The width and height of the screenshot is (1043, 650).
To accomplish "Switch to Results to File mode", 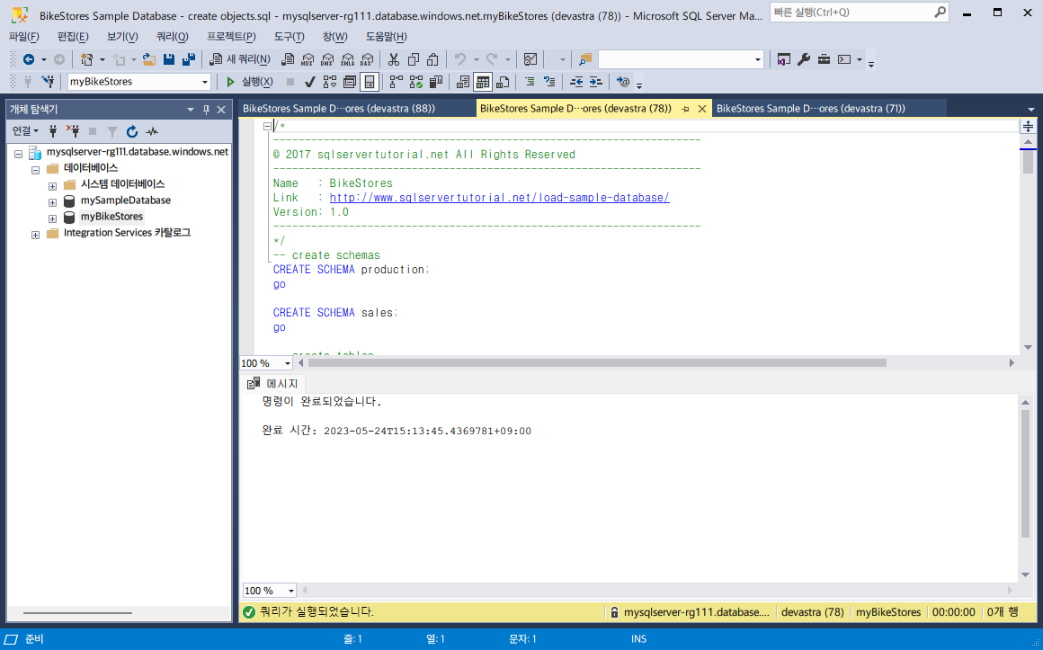I will [503, 82].
